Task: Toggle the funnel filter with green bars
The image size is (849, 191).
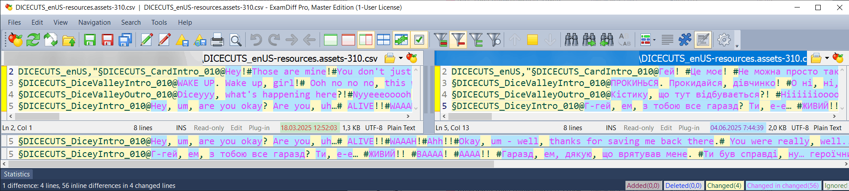Action: pos(476,40)
